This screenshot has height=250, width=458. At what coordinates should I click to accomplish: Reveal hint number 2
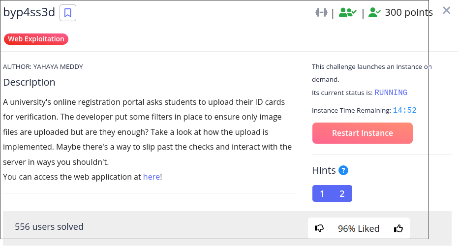pos(342,193)
